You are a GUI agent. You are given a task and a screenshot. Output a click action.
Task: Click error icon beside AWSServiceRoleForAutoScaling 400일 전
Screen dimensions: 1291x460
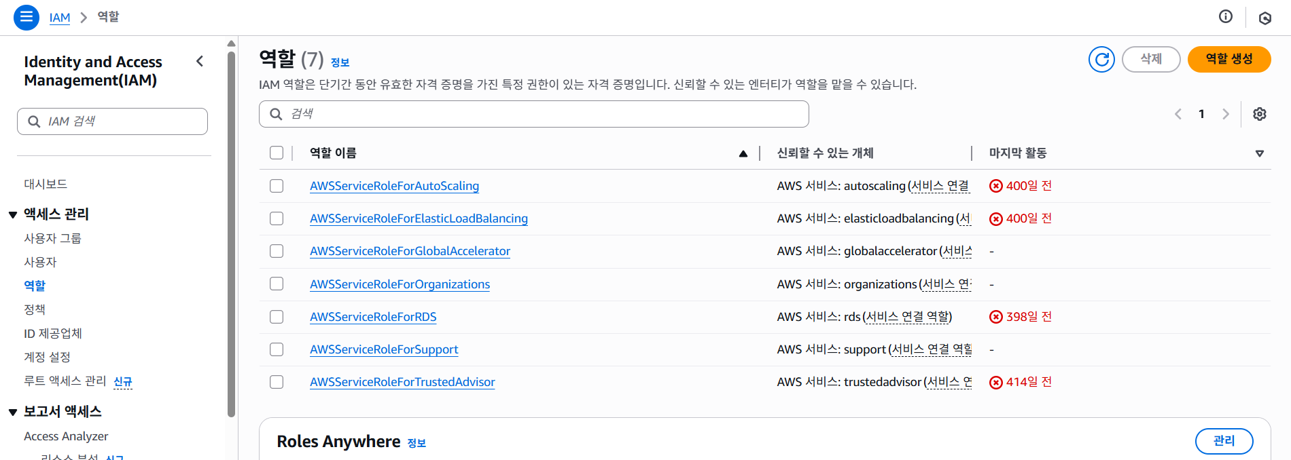click(995, 186)
